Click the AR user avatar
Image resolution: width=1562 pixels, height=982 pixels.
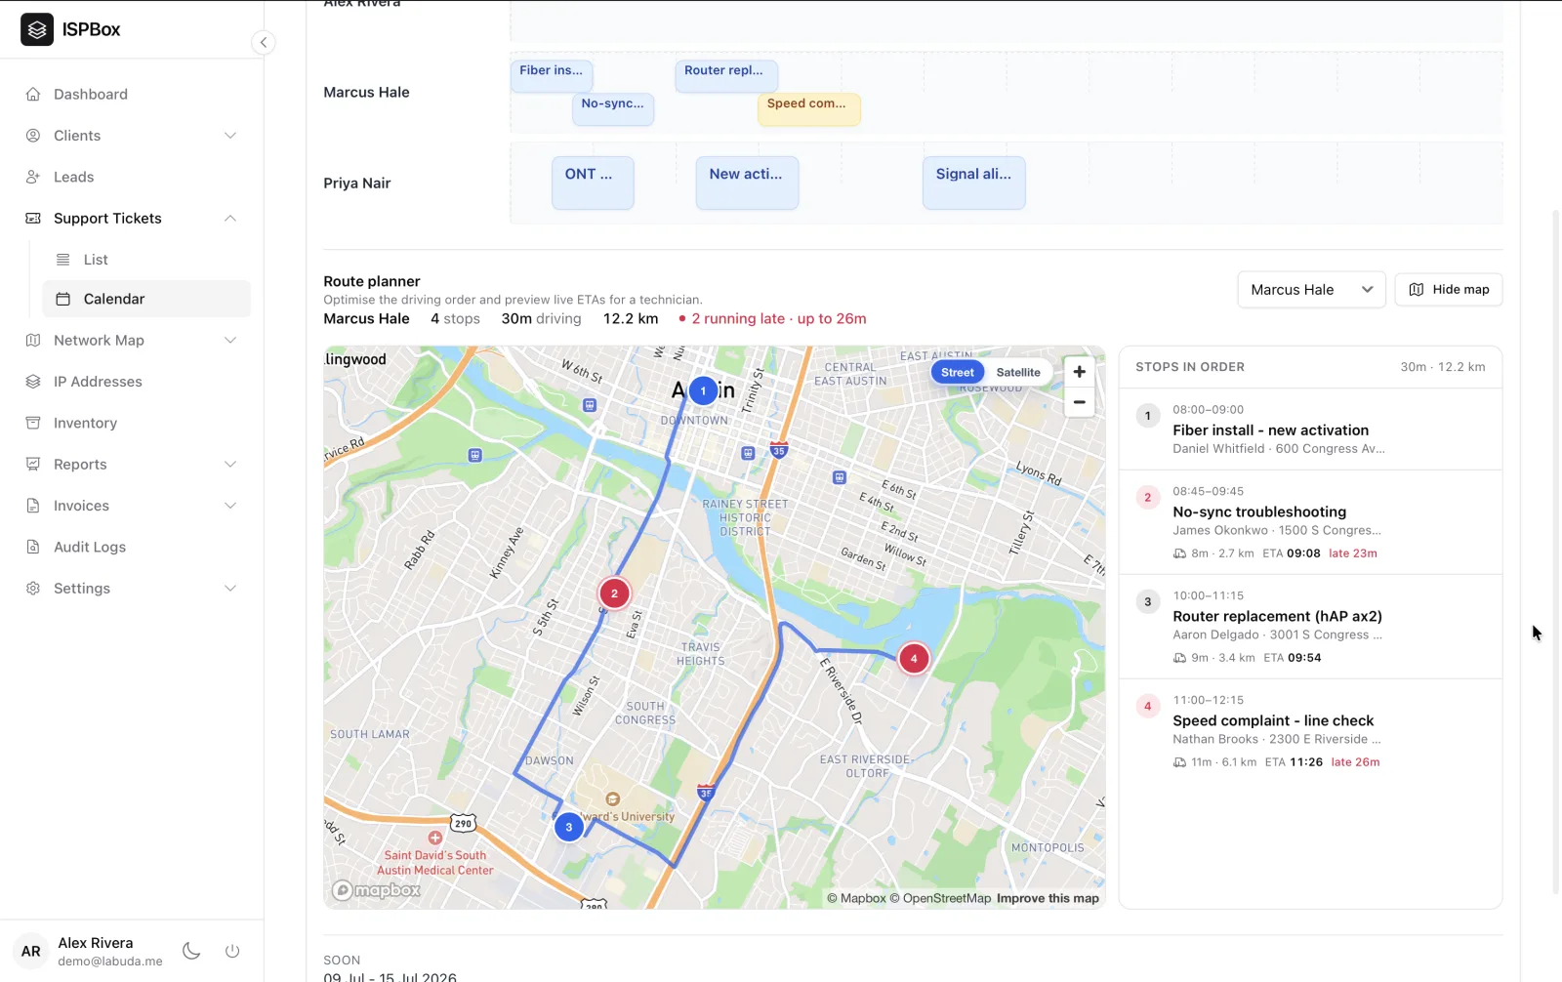[x=31, y=951]
